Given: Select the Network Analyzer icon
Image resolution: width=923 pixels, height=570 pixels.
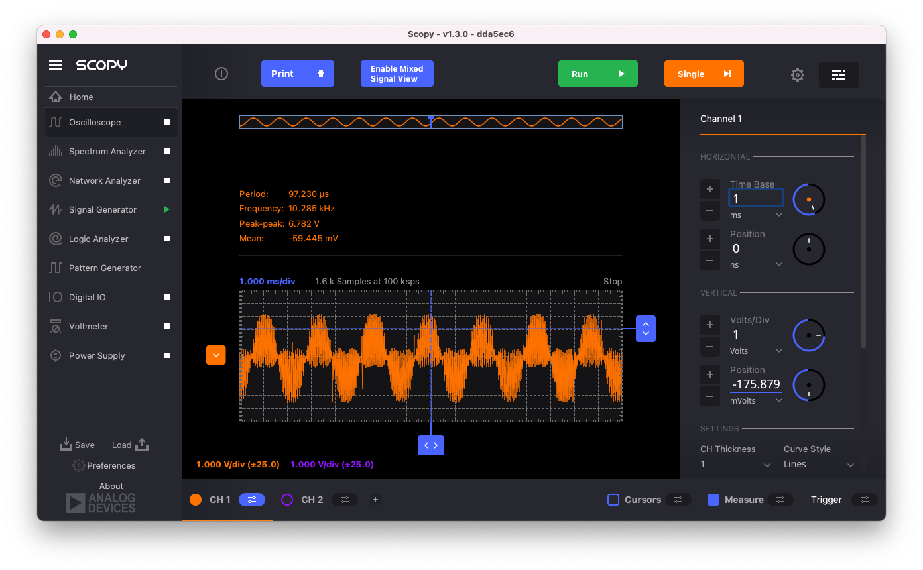Looking at the screenshot, I should [56, 180].
